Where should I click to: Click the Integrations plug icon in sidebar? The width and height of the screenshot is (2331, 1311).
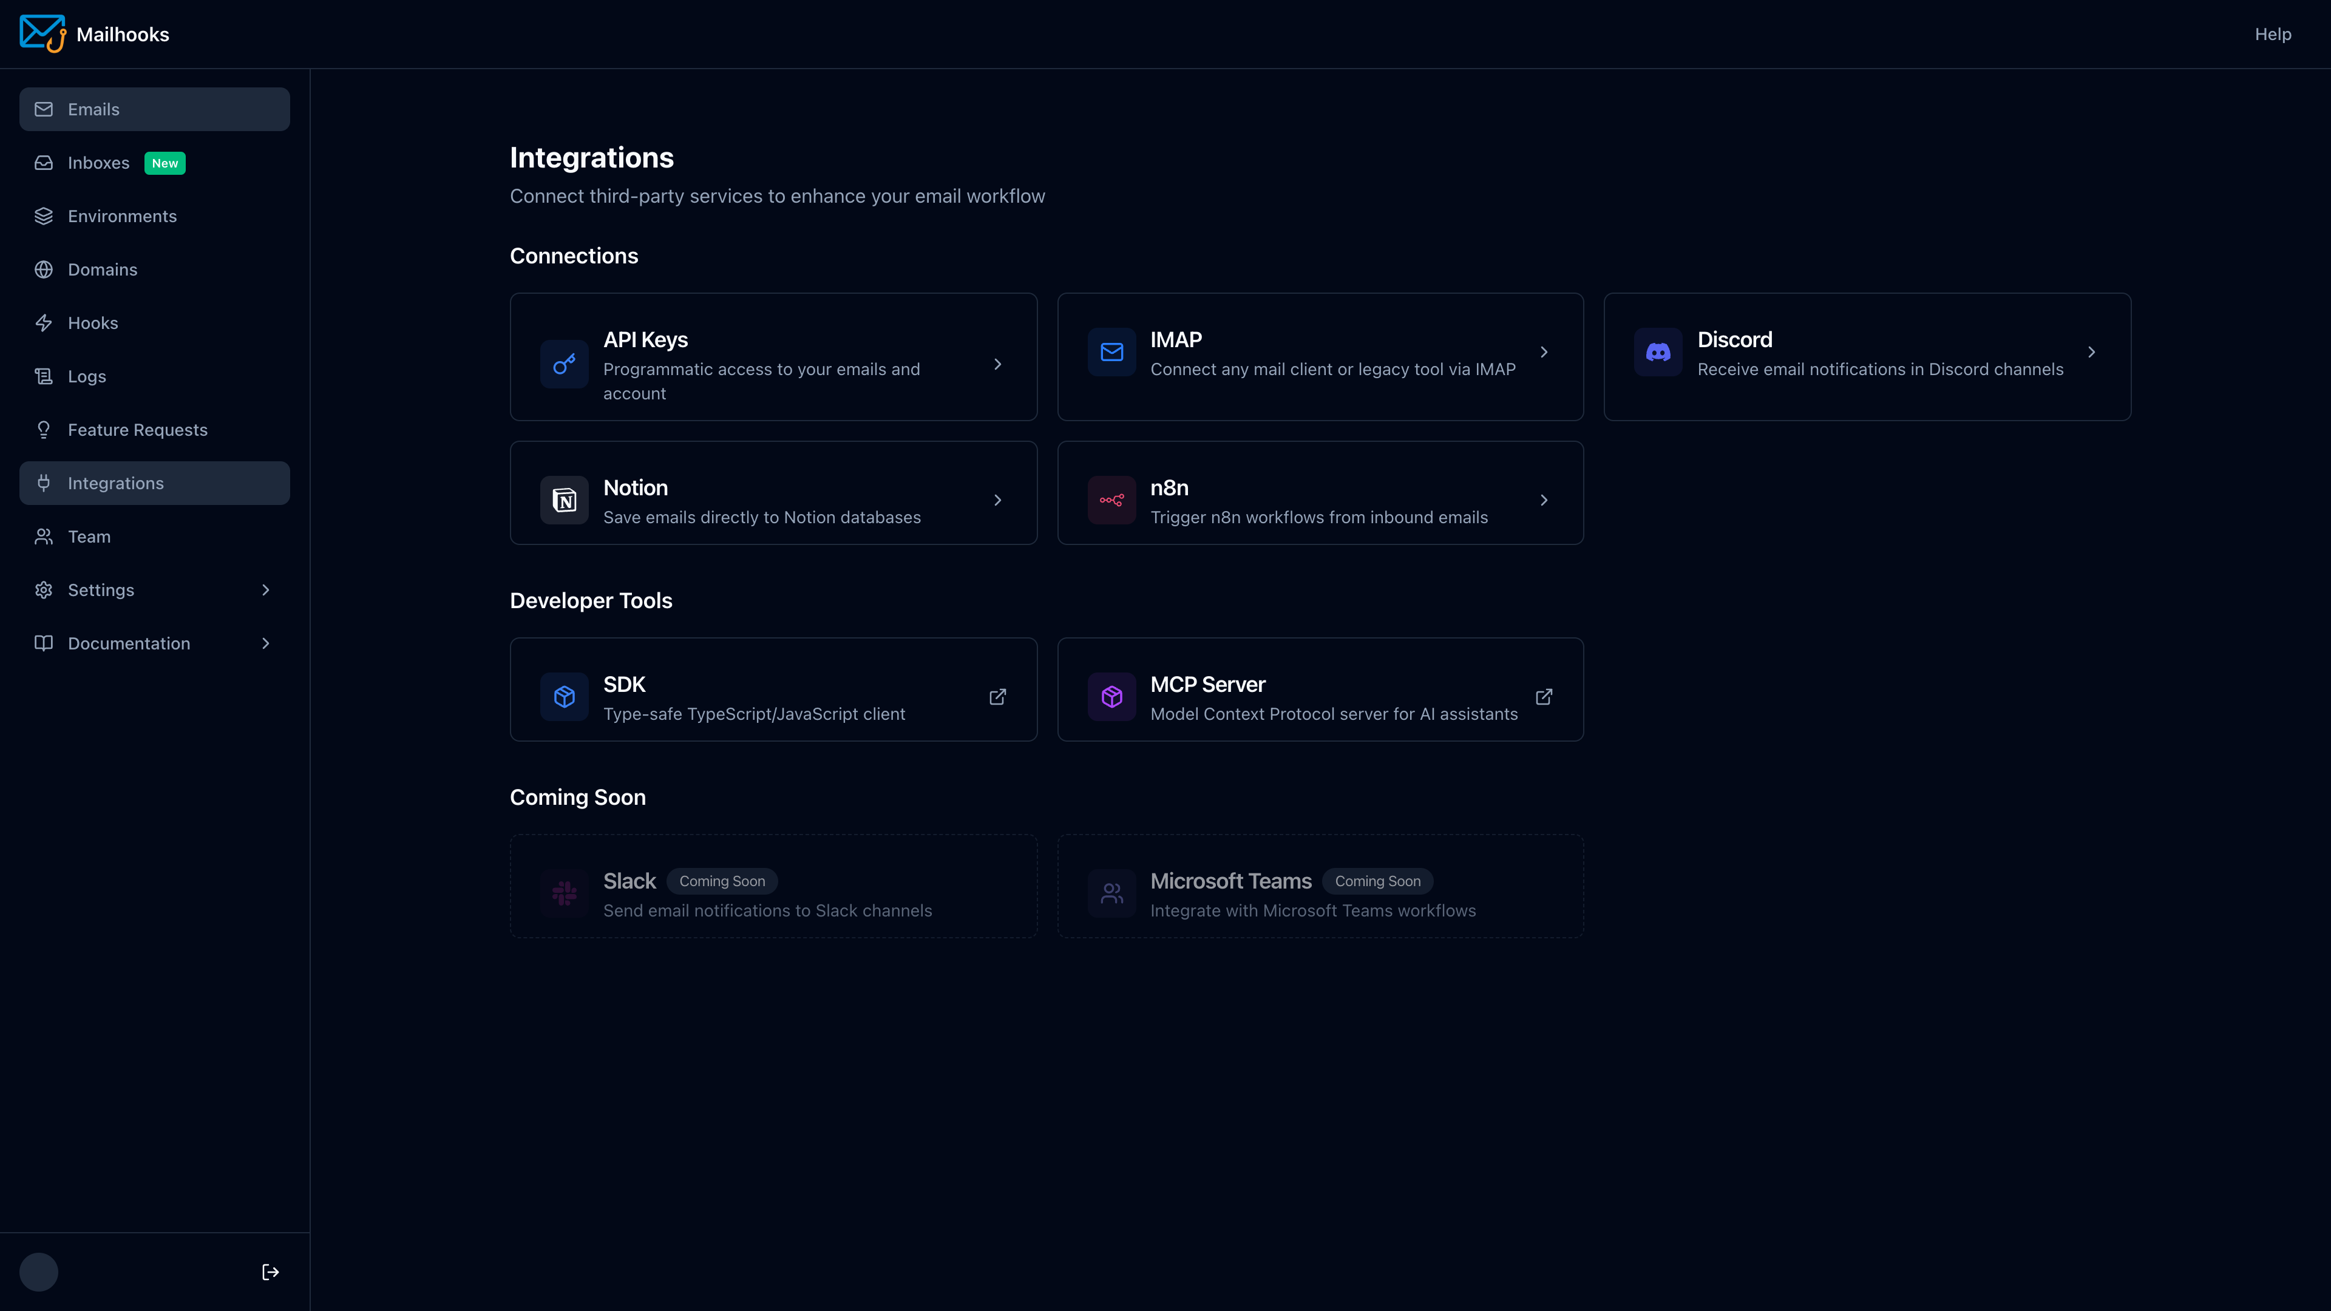pyautogui.click(x=44, y=483)
